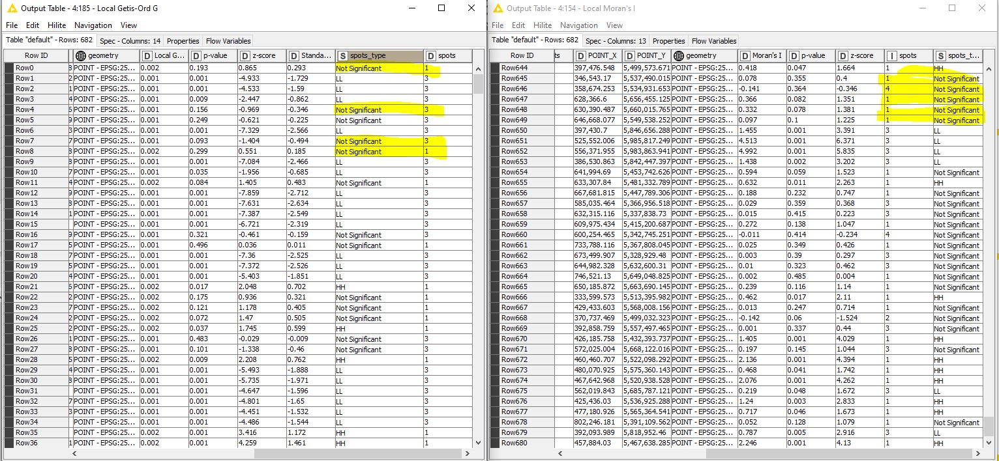The height and width of the screenshot is (461, 999).
Task: Open Navigation menu in Local Moran's I window
Action: [x=579, y=25]
